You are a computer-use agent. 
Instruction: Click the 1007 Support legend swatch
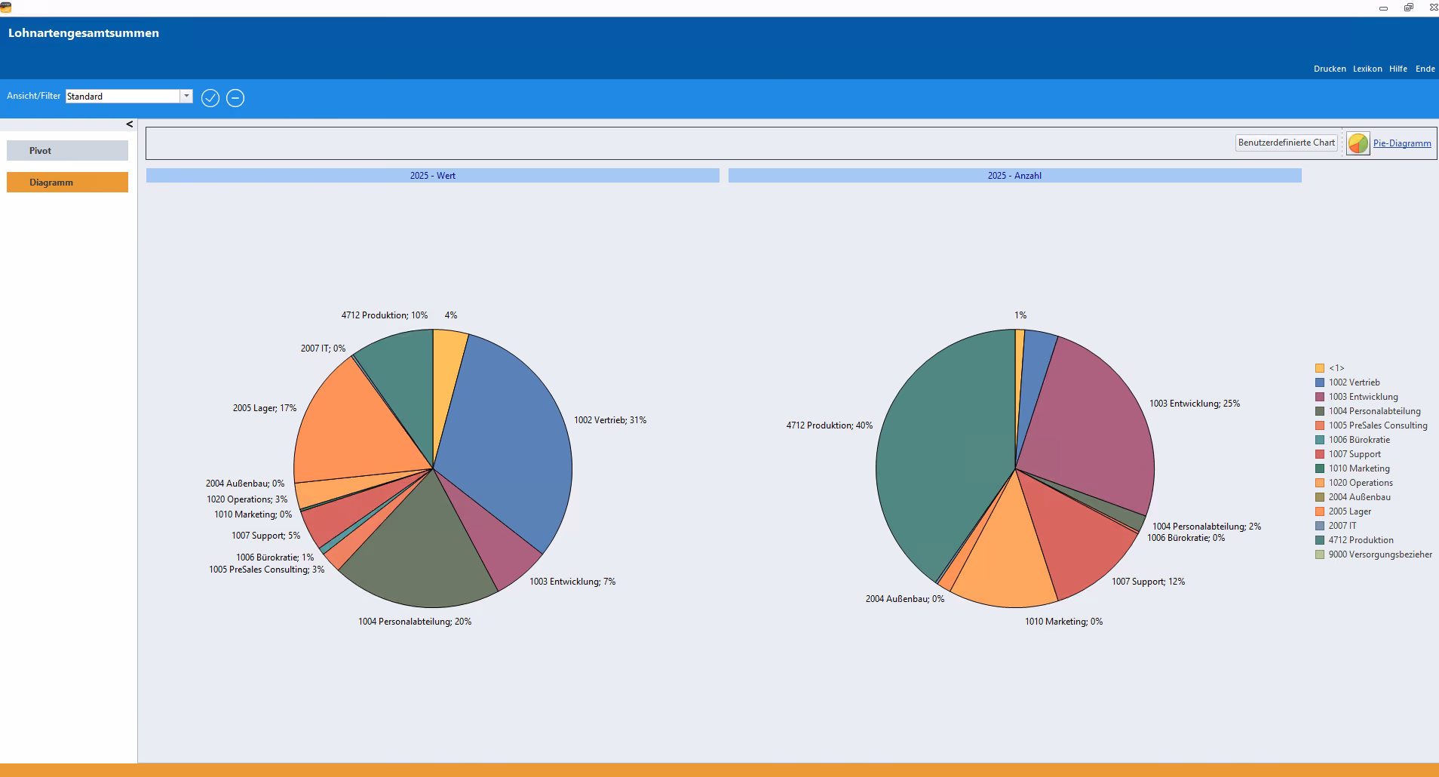point(1320,454)
